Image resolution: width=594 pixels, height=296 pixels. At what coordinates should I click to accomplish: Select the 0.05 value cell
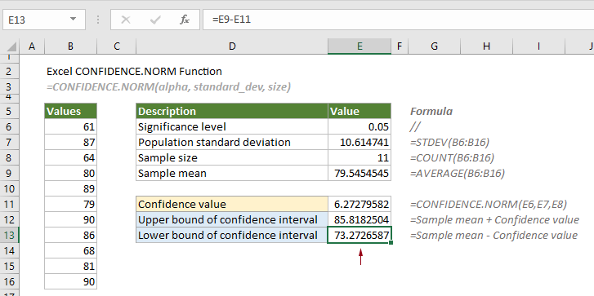click(x=360, y=126)
